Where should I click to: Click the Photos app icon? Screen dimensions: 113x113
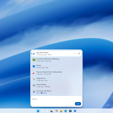tap(34, 66)
